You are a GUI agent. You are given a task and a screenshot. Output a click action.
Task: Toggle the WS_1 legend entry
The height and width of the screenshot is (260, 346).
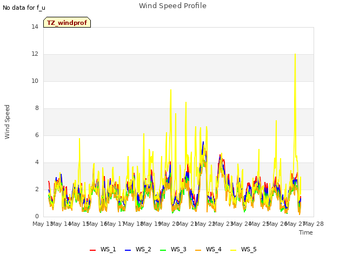point(103,249)
